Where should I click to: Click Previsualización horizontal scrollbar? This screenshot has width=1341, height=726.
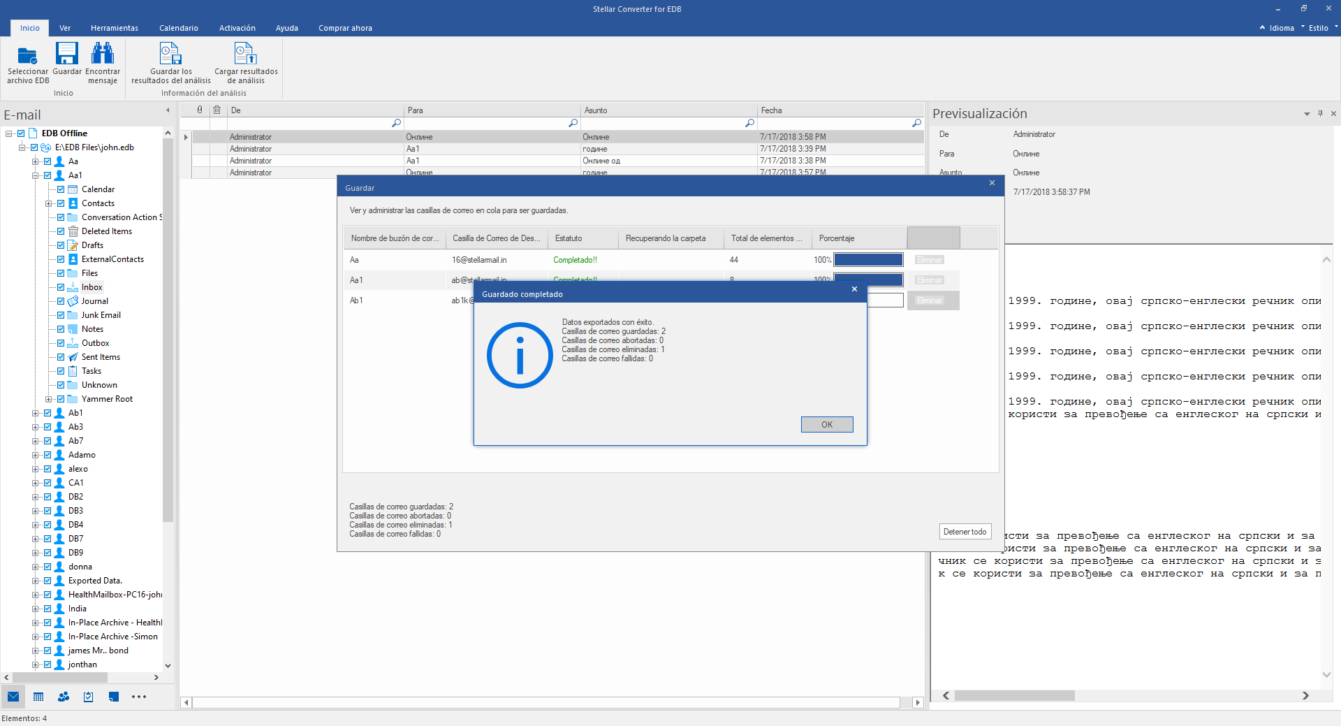coord(1014,696)
